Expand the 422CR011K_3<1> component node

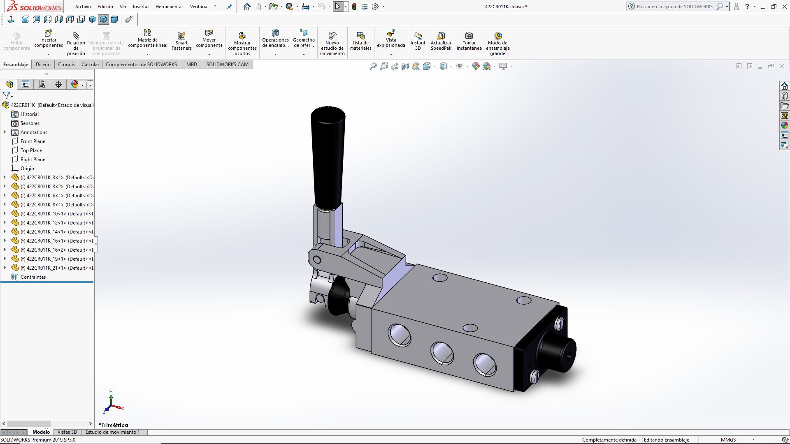coord(5,178)
